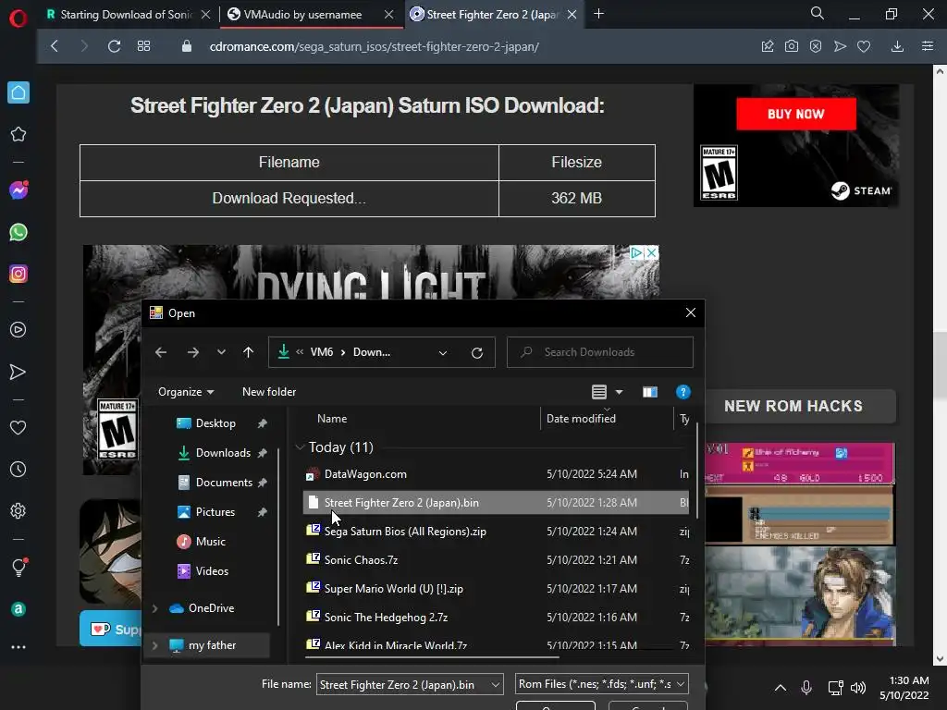Click sidebar three-dots more icon
Viewport: 947px width, 710px height.
click(x=18, y=646)
